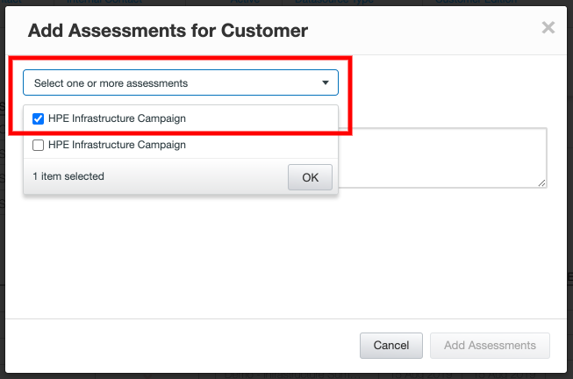Click empty space in the dialog footer

tap(175, 346)
